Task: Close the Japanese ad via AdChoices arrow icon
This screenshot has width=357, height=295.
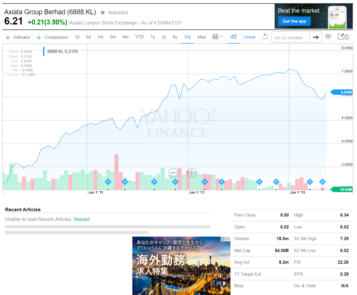Action: (x=228, y=239)
